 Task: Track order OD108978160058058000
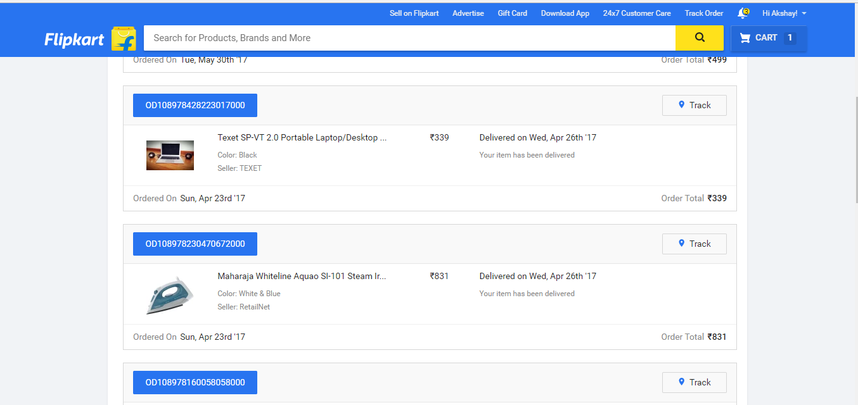pyautogui.click(x=695, y=382)
